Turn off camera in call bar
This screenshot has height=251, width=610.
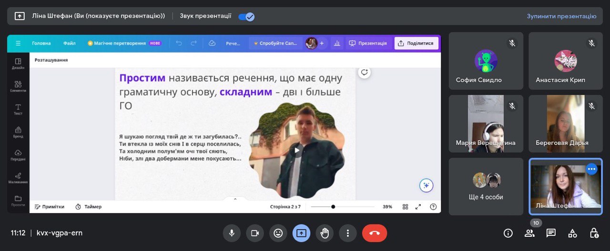255,233
